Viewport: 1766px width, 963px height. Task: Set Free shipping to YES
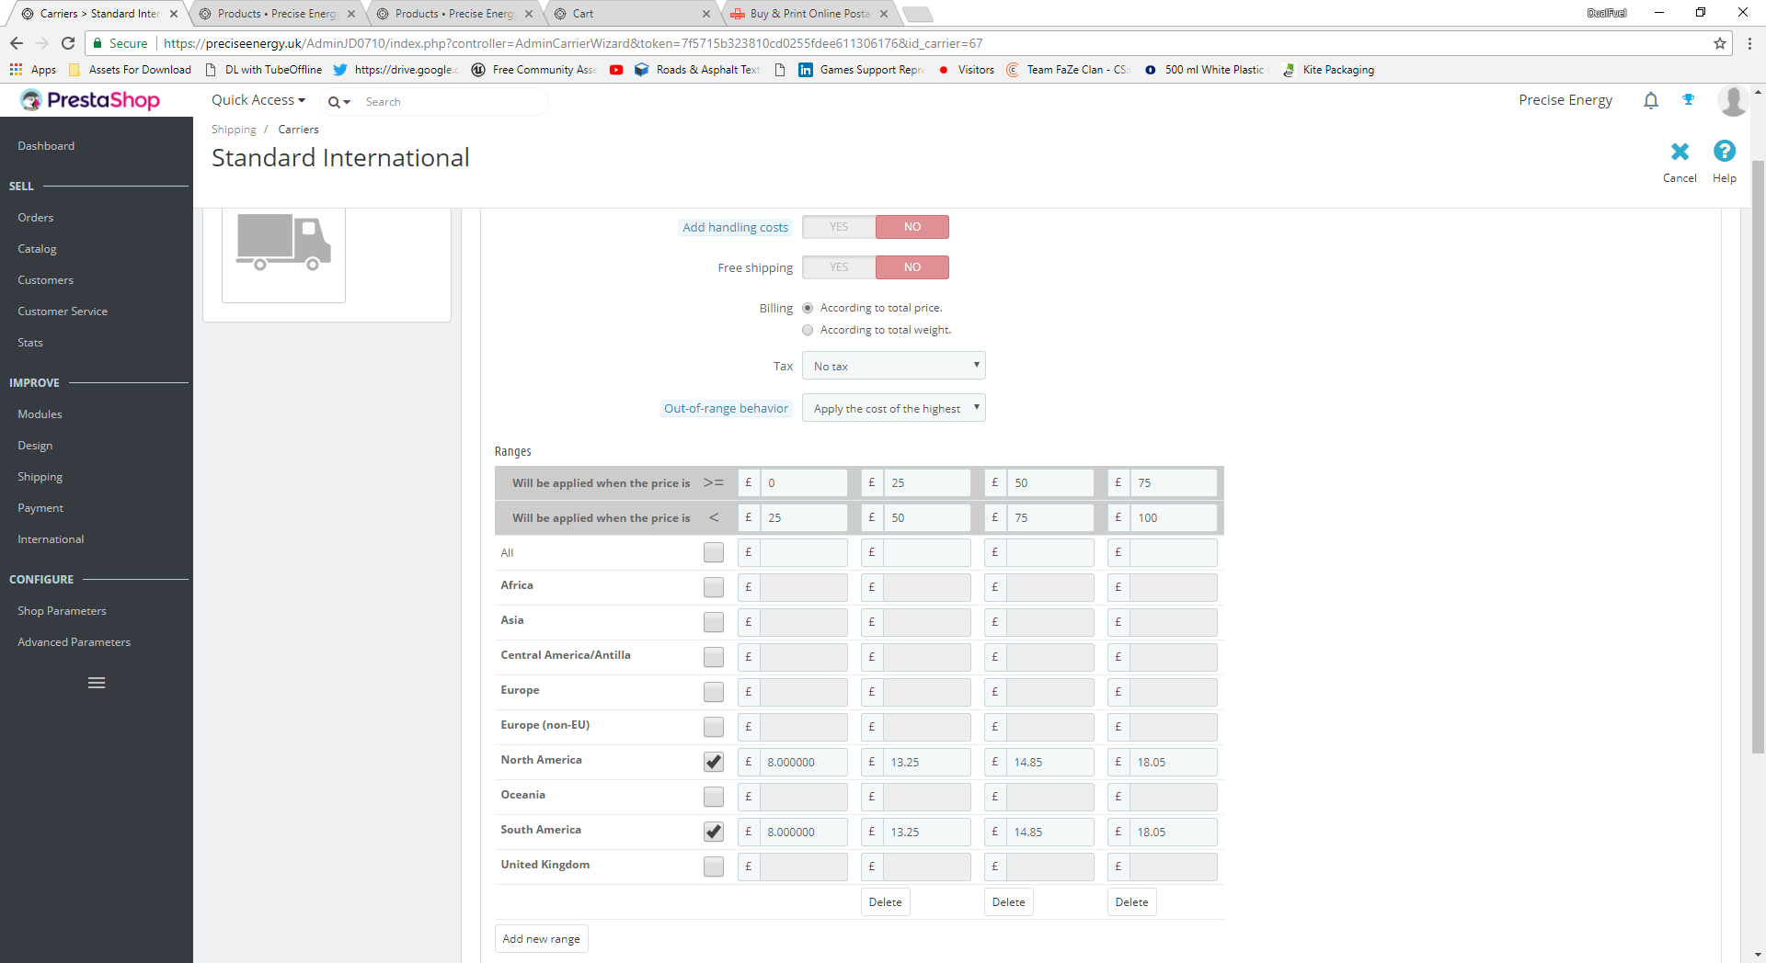[839, 267]
